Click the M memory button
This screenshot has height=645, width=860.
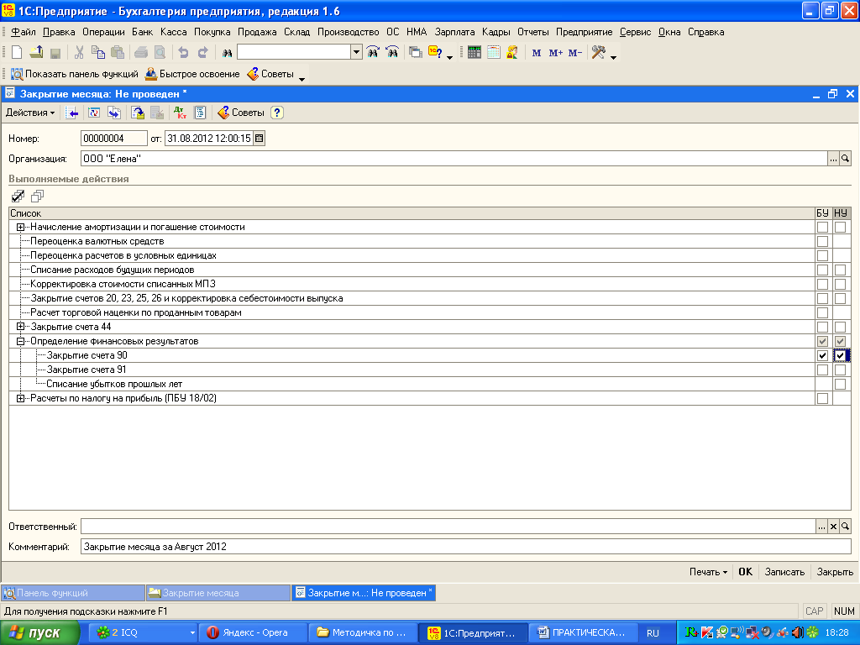[x=537, y=53]
